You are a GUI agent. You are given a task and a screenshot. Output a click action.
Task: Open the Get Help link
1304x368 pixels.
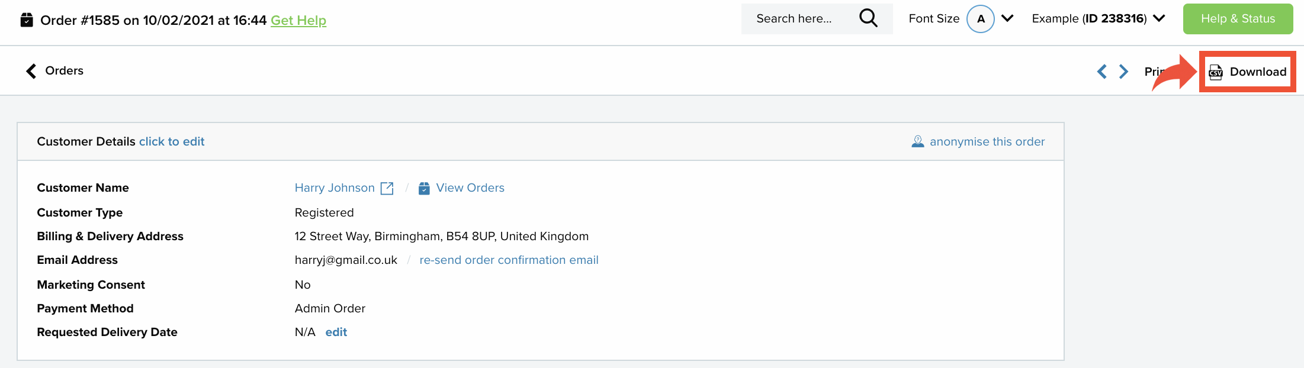click(298, 20)
